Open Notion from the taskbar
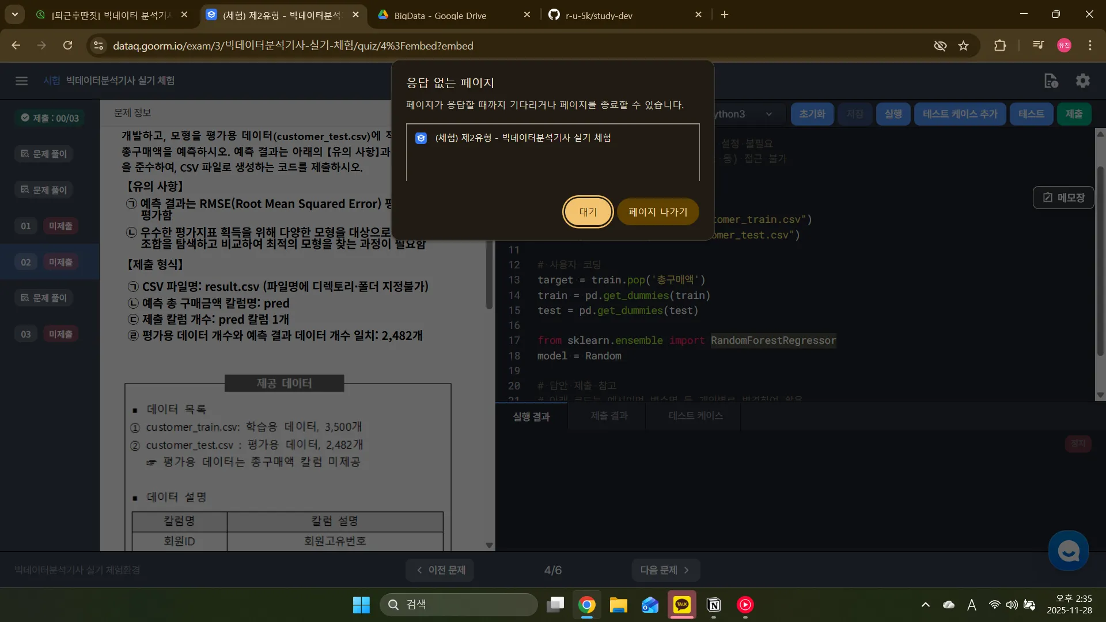The width and height of the screenshot is (1106, 622). [x=713, y=605]
